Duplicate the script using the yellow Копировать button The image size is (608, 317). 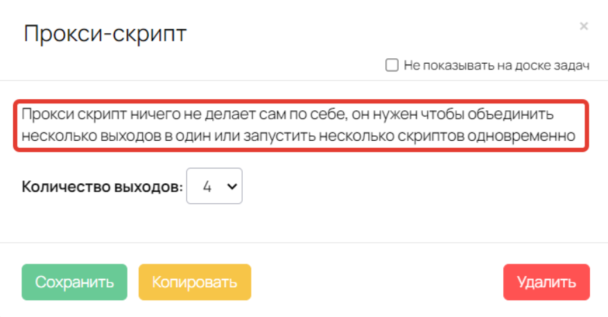tap(195, 282)
